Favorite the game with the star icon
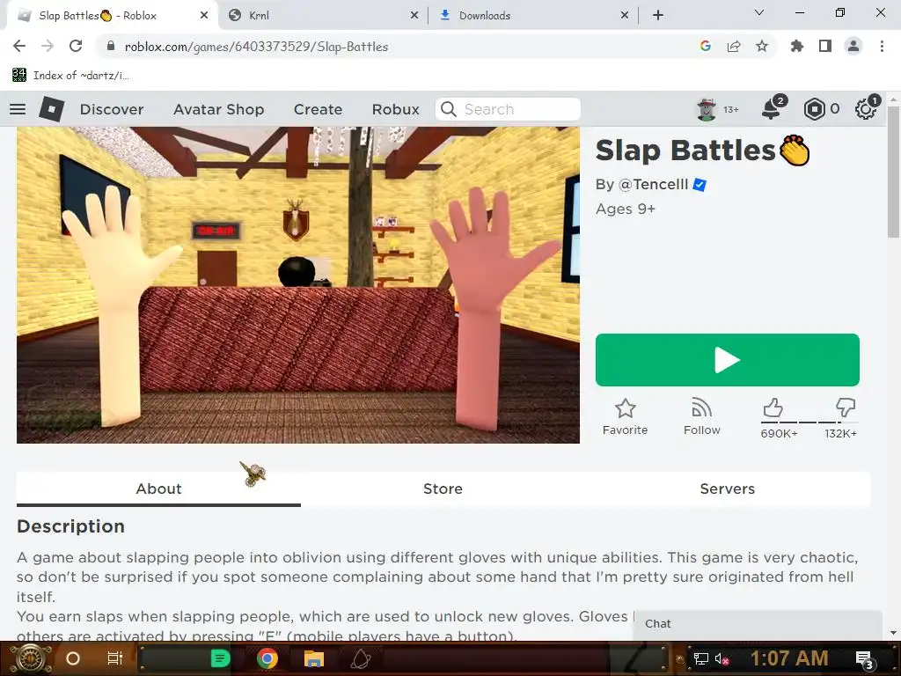The width and height of the screenshot is (901, 676). pos(626,408)
